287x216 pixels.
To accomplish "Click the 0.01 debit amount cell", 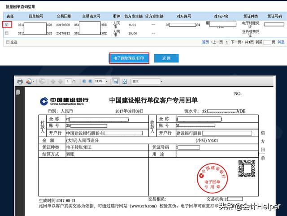I will [132, 25].
